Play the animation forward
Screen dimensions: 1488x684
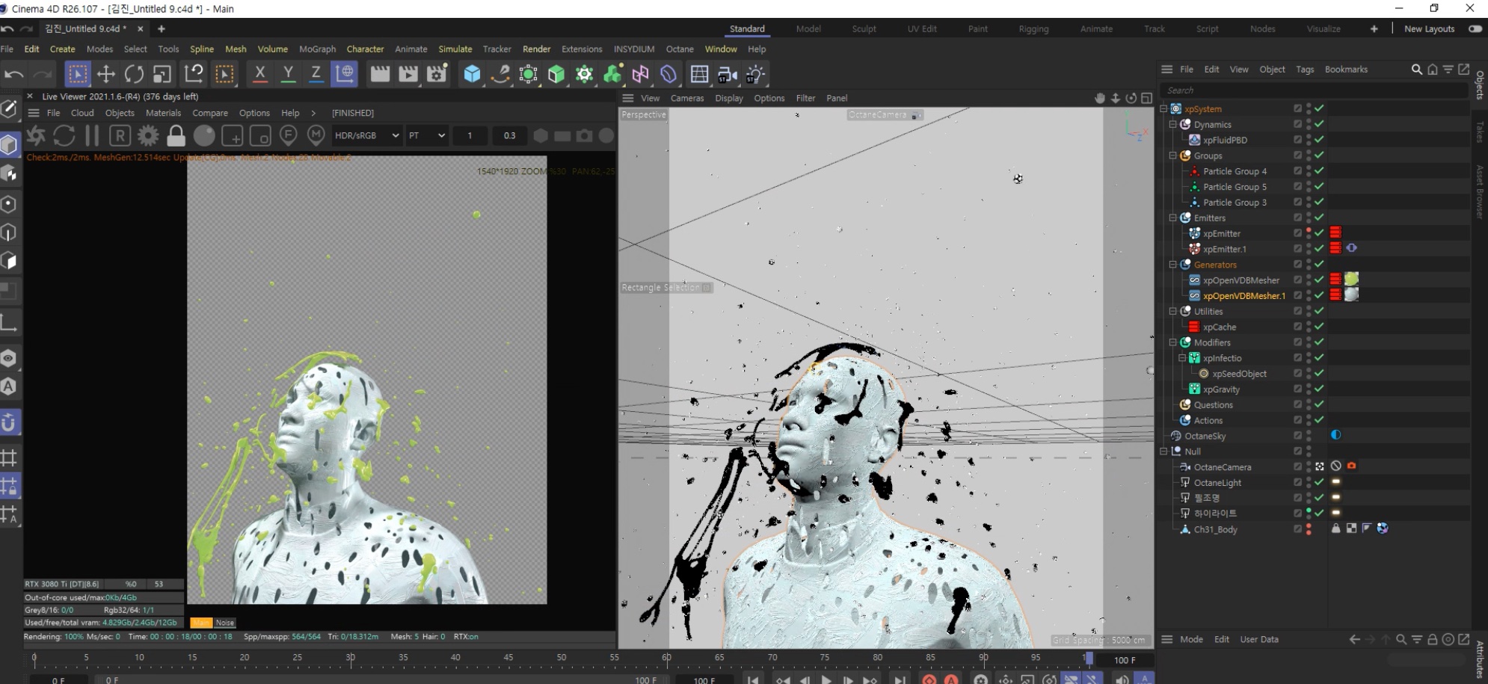point(826,680)
